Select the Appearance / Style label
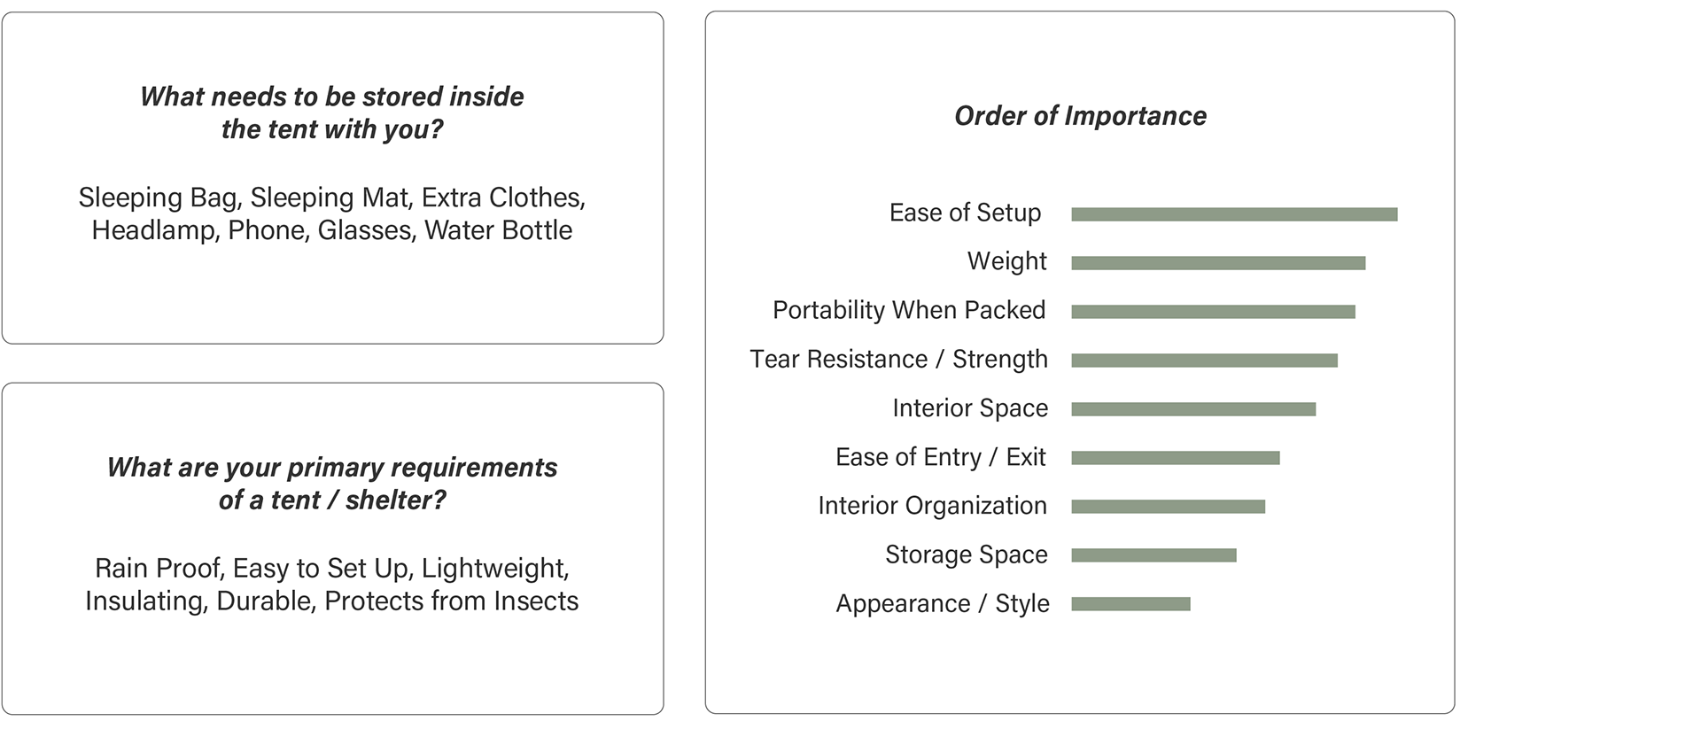 [942, 603]
